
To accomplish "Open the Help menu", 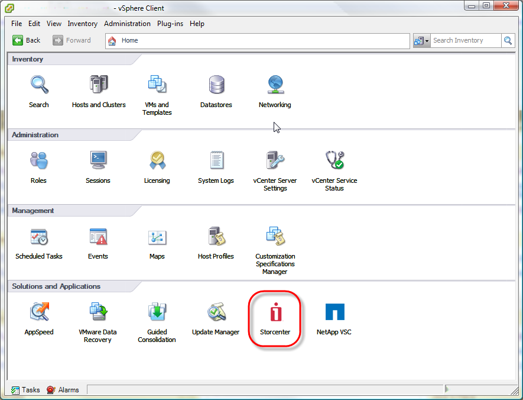I will (197, 24).
